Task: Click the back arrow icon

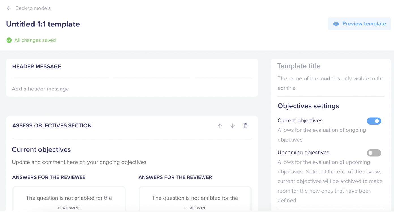Action: [9, 8]
